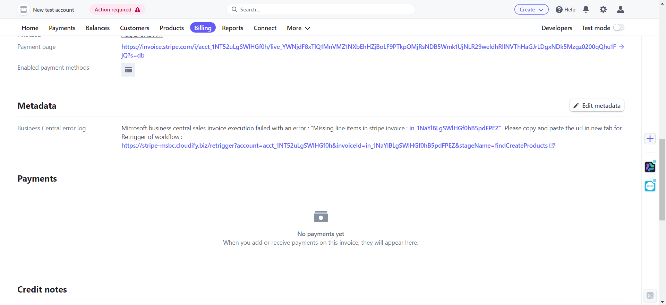
Task: Switch to the Payments tab
Action: click(x=62, y=28)
